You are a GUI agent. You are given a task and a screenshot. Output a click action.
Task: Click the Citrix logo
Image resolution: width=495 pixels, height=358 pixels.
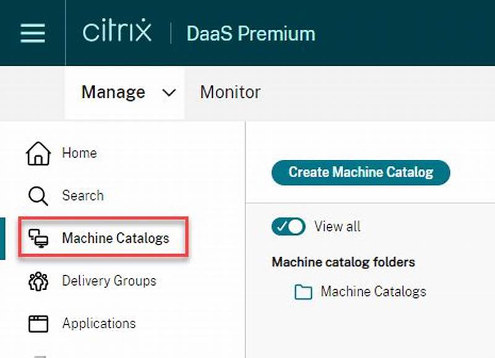(x=118, y=32)
